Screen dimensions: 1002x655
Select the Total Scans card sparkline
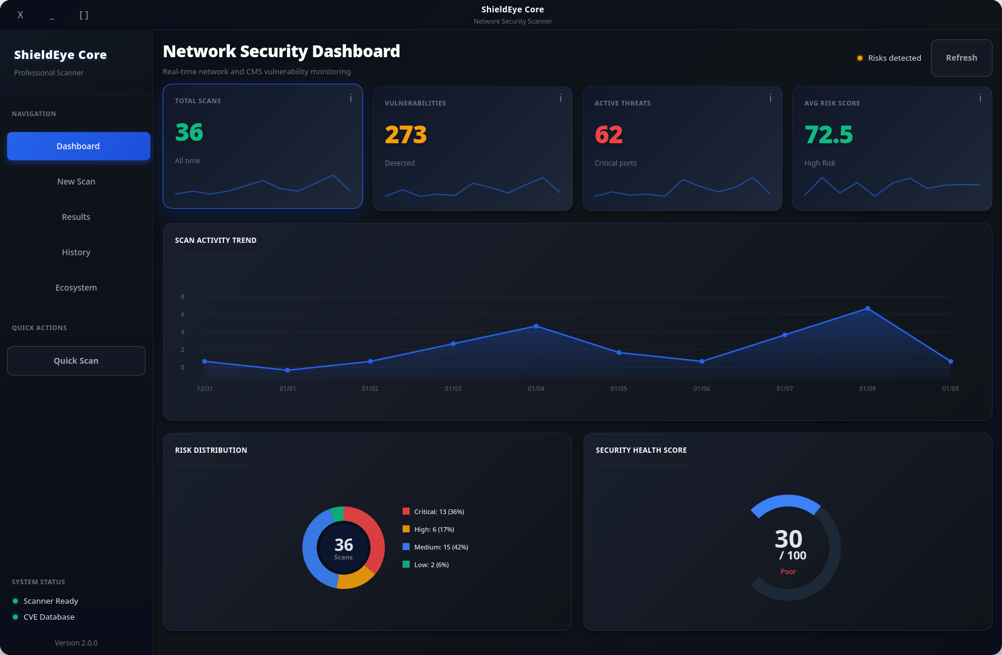click(x=263, y=185)
